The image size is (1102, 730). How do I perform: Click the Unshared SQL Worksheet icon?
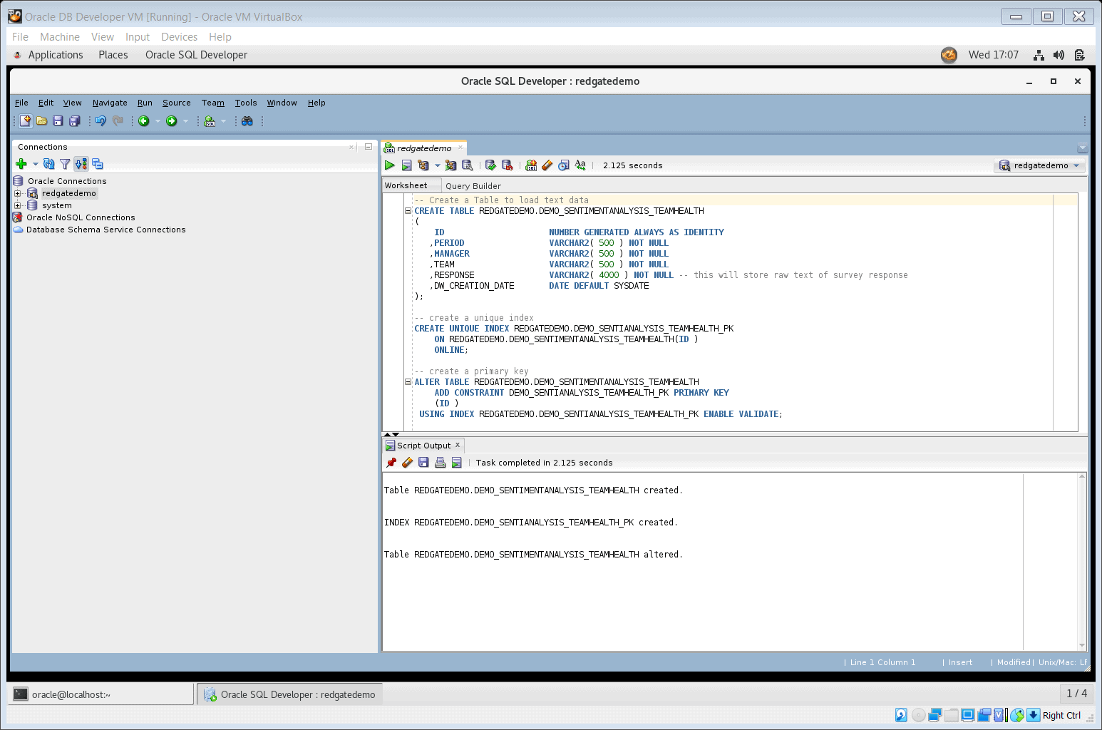pos(531,165)
